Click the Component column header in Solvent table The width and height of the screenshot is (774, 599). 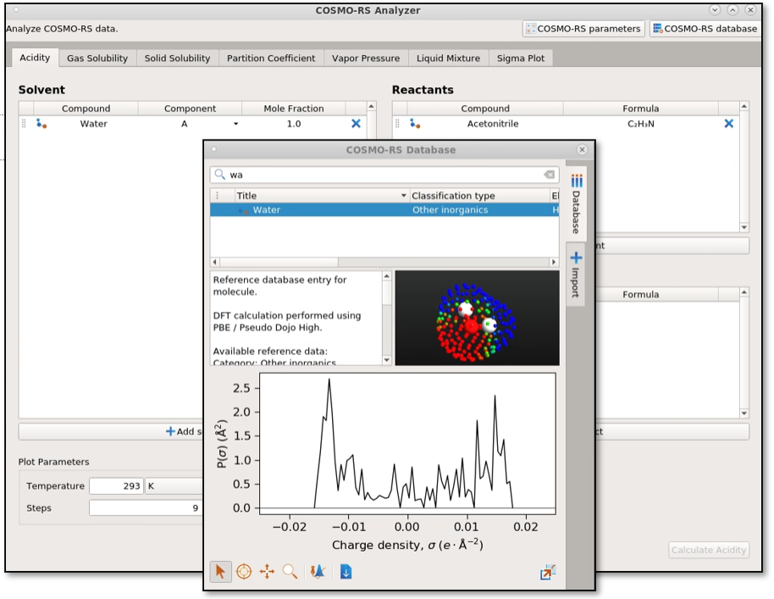(190, 108)
